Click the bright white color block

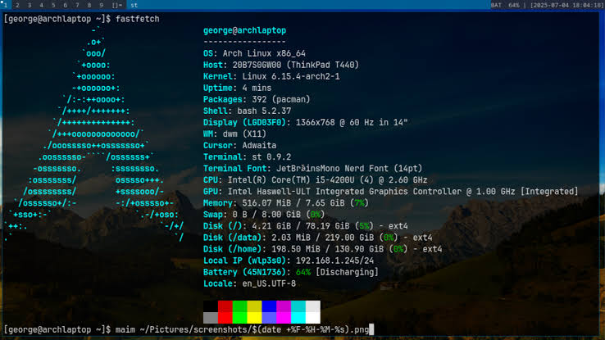313,318
